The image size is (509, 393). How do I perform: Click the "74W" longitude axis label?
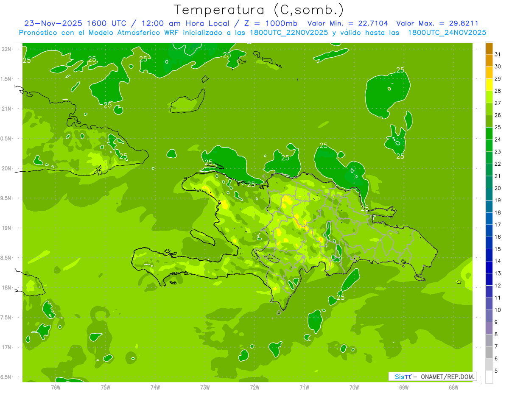pos(155,387)
